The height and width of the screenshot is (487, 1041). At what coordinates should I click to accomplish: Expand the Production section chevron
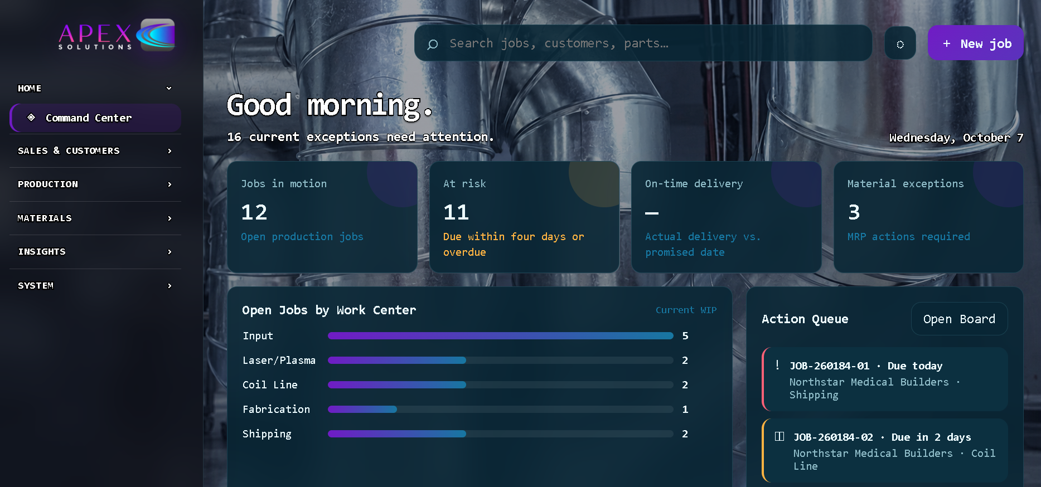point(170,184)
